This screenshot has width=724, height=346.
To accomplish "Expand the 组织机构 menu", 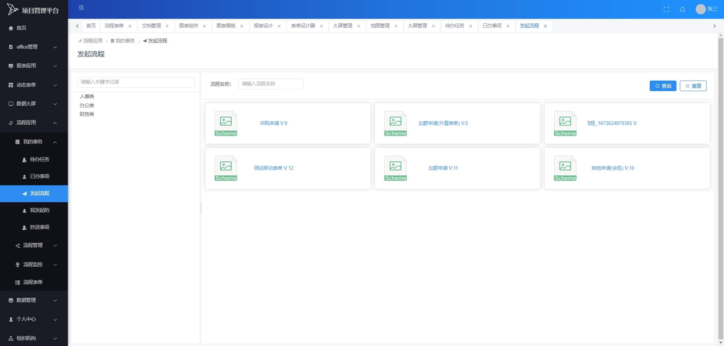I will pyautogui.click(x=34, y=338).
